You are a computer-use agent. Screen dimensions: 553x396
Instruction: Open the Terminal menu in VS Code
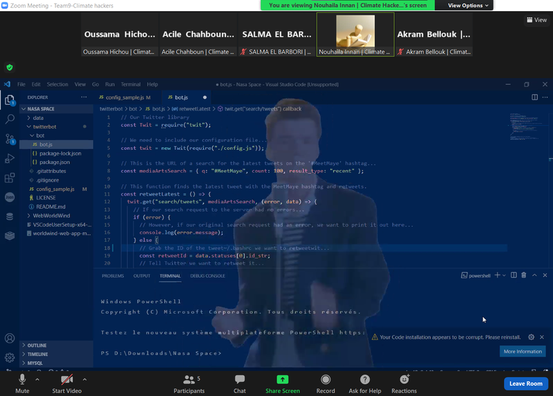130,84
